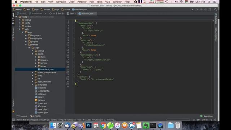Select 404.php file in tree
The width and height of the screenshot is (231, 130).
click(40, 106)
